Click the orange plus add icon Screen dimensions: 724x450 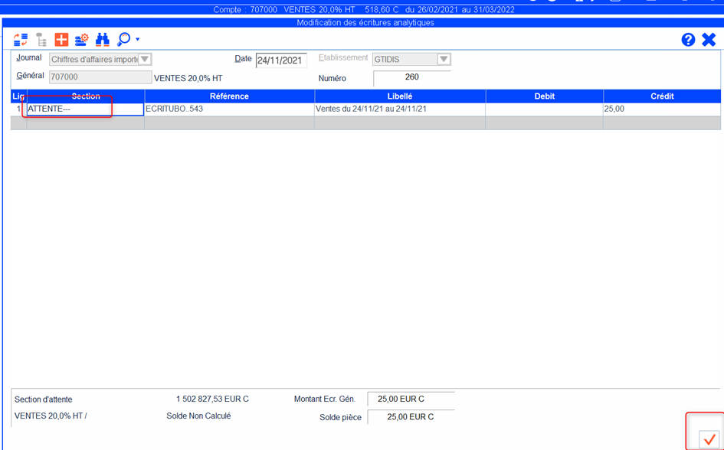[61, 39]
